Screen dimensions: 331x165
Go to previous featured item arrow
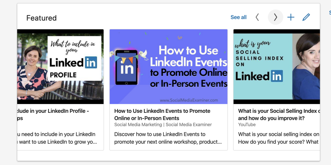257,17
